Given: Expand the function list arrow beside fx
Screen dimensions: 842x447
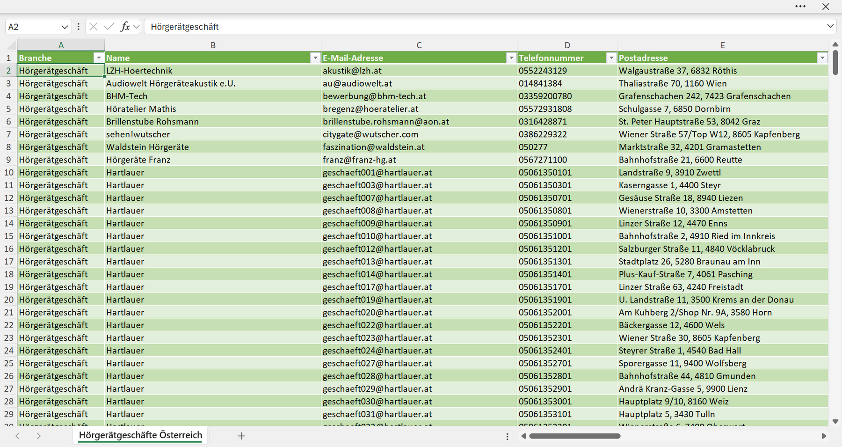Looking at the screenshot, I should [x=136, y=27].
